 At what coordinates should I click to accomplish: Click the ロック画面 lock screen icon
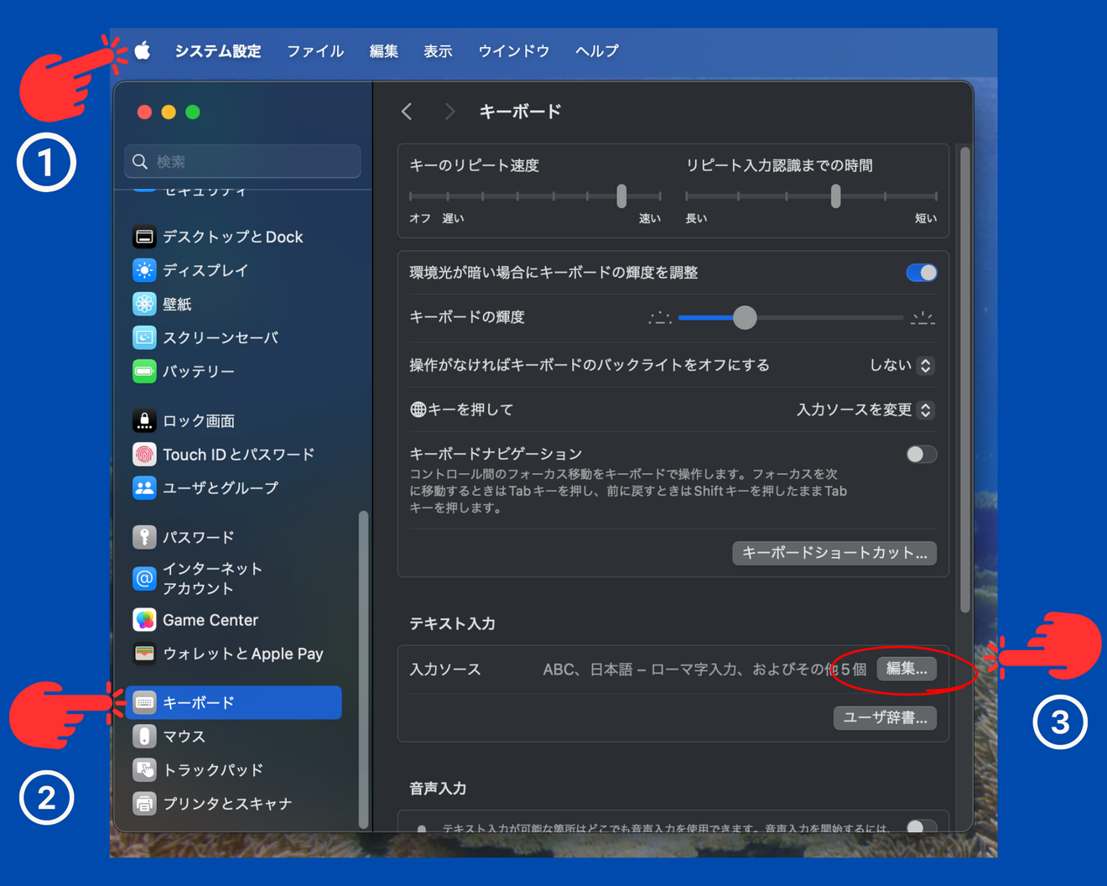click(144, 420)
